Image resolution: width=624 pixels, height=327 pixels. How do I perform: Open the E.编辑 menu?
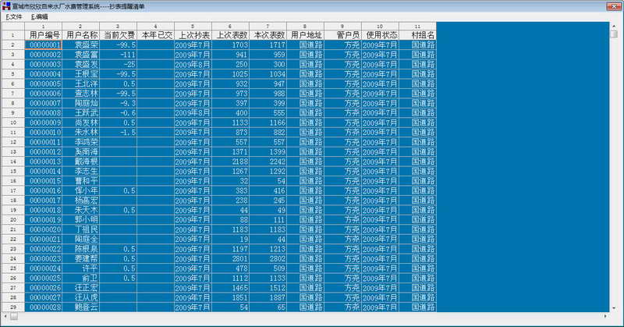(x=40, y=16)
